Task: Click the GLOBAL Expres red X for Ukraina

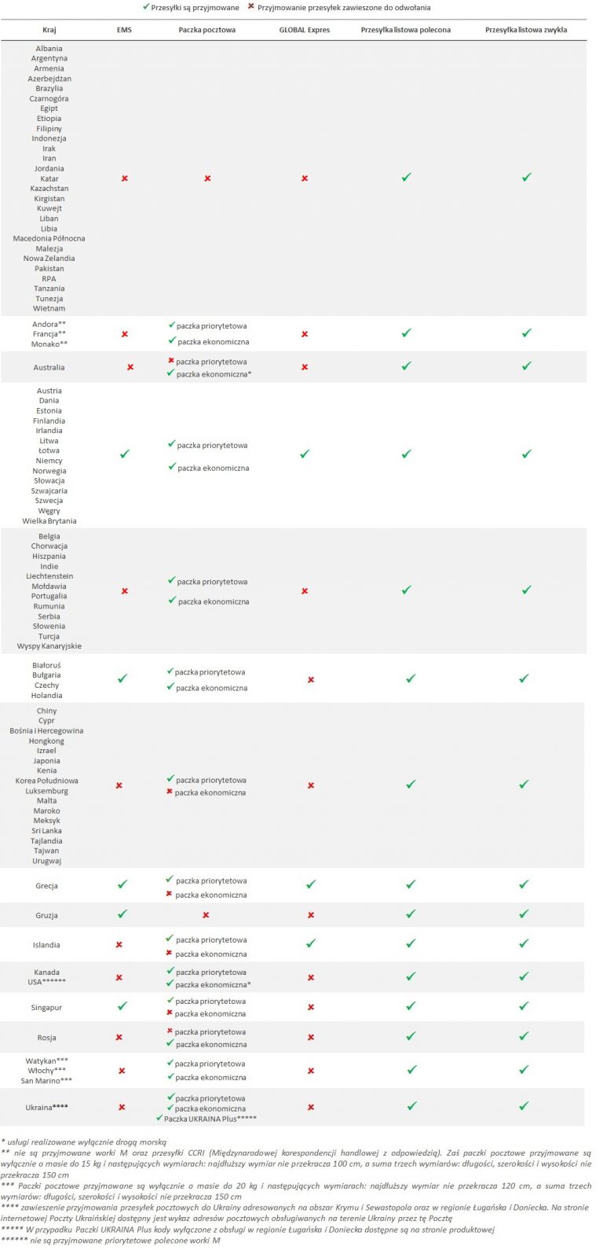Action: pyautogui.click(x=311, y=1107)
